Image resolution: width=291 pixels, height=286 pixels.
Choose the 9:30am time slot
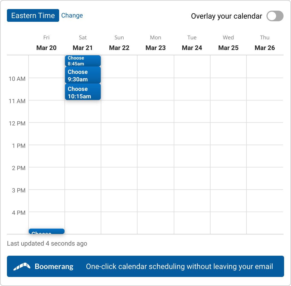[x=83, y=75]
